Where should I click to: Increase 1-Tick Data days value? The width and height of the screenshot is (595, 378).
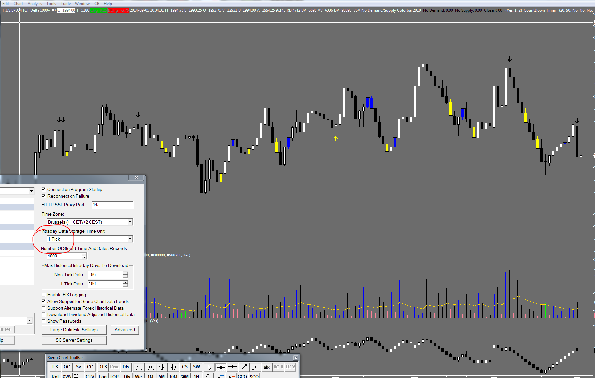click(x=125, y=282)
